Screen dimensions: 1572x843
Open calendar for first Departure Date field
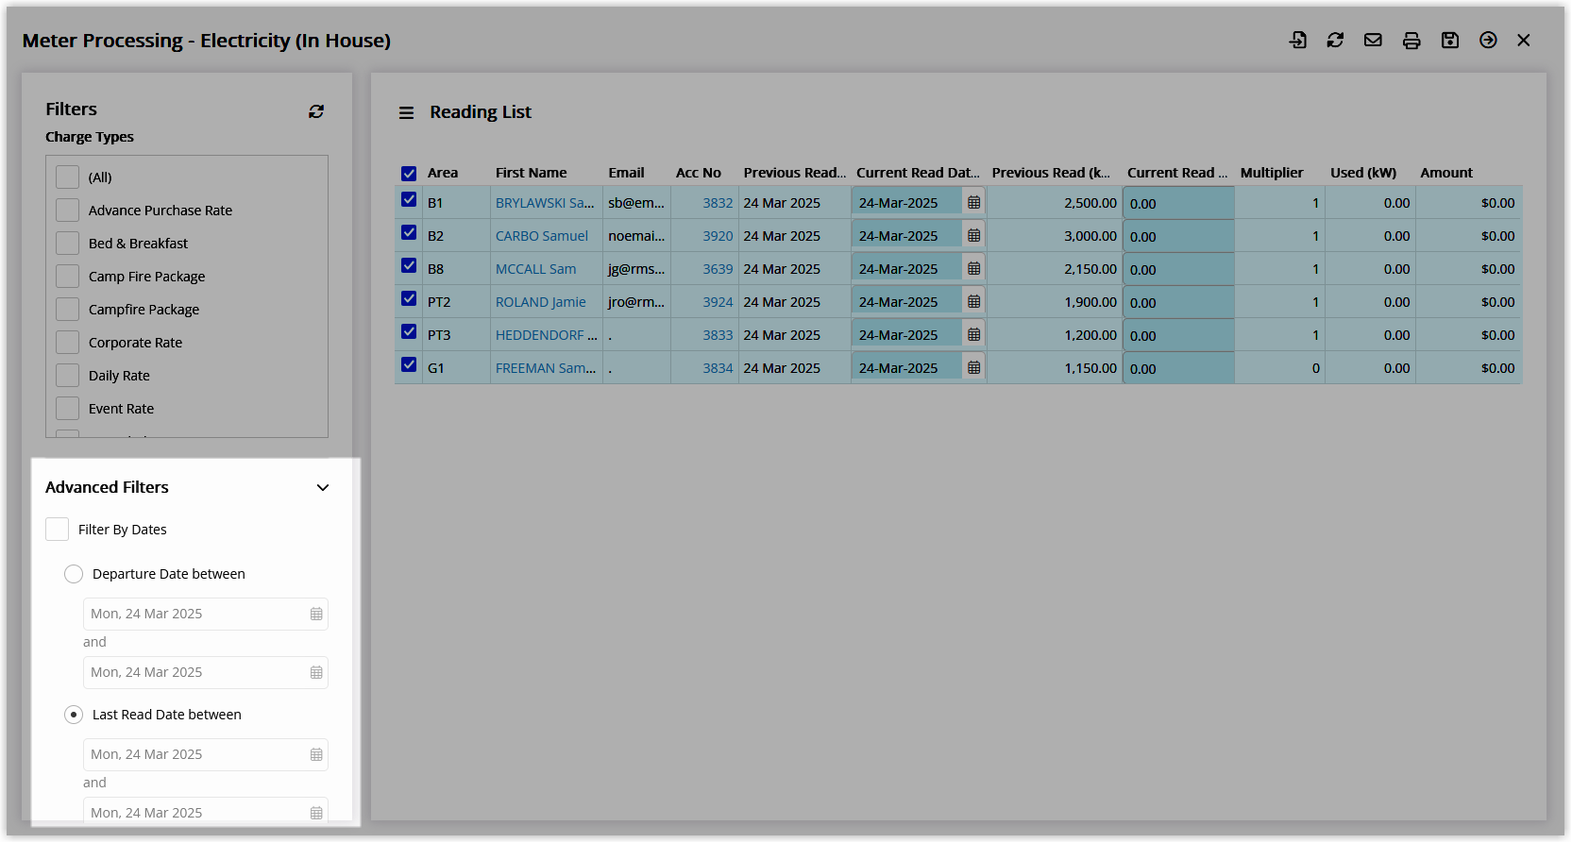coord(316,614)
